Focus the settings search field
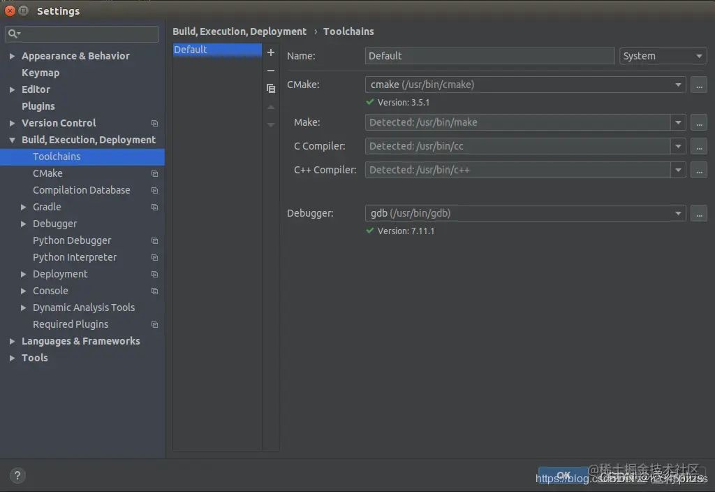The image size is (715, 492). click(82, 34)
